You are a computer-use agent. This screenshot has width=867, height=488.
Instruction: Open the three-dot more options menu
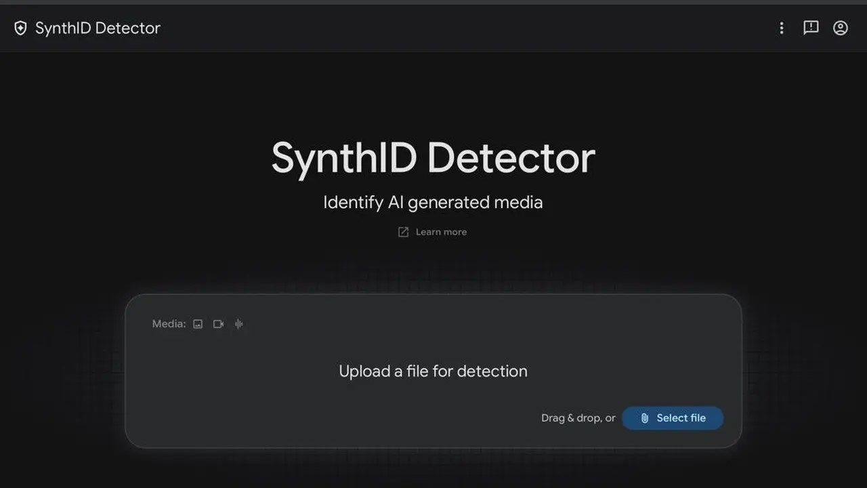coord(782,28)
